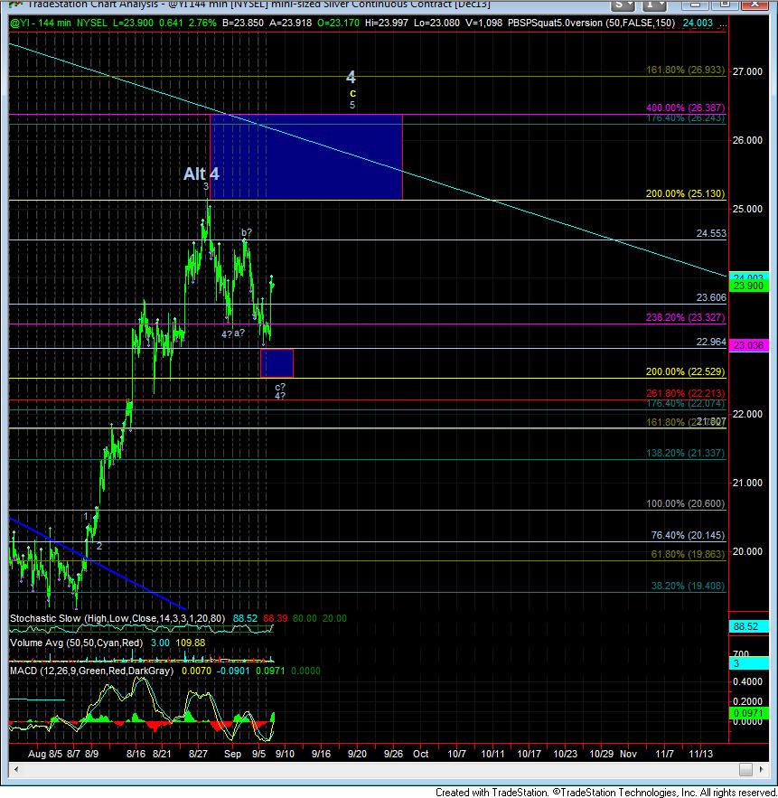Select the yellow 'c' wave label

352,93
